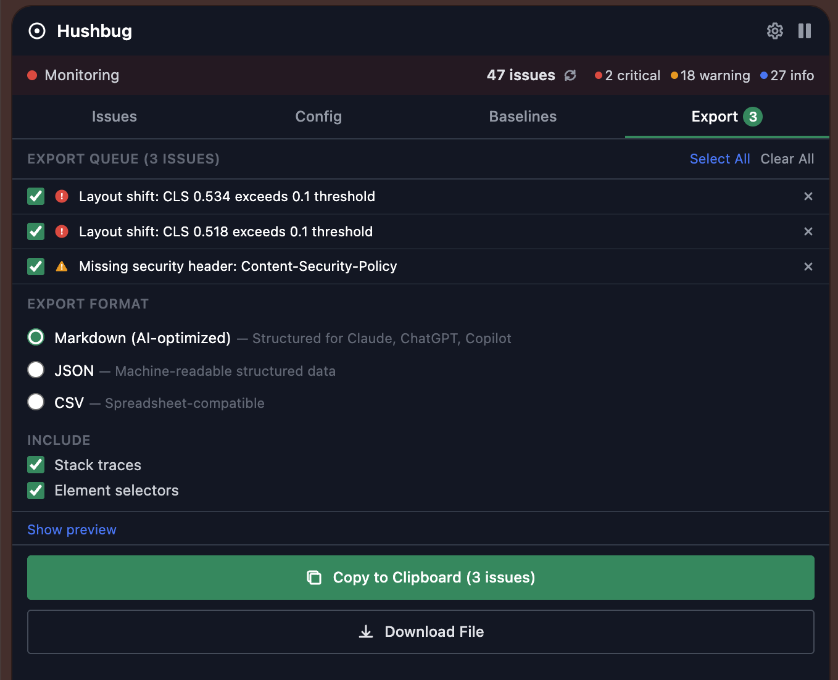Viewport: 838px width, 680px height.
Task: Click the warning triangle on Content-Security-Policy issue
Action: pos(62,266)
